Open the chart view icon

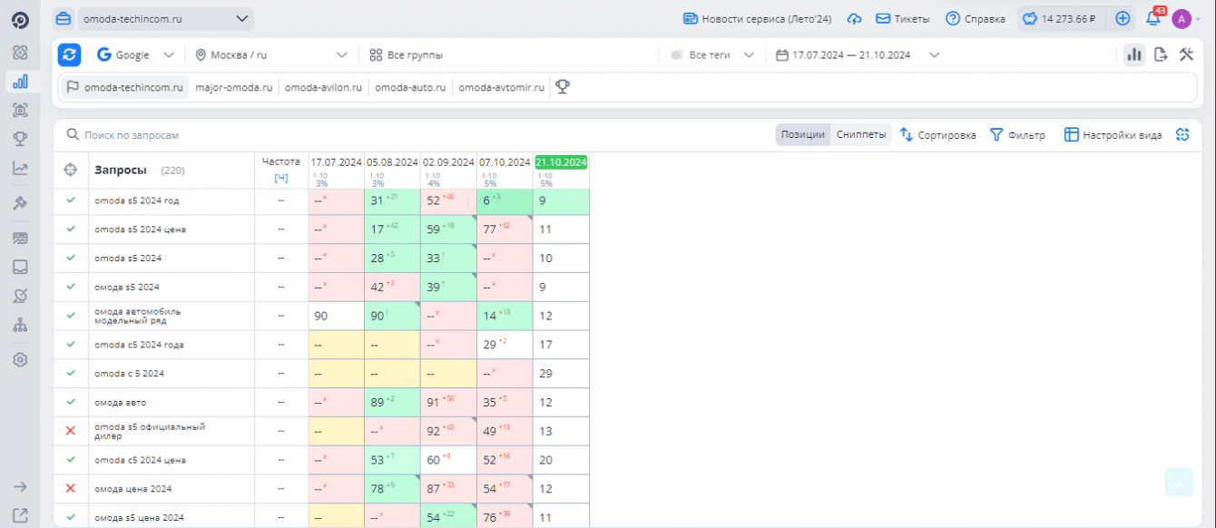click(x=1134, y=54)
